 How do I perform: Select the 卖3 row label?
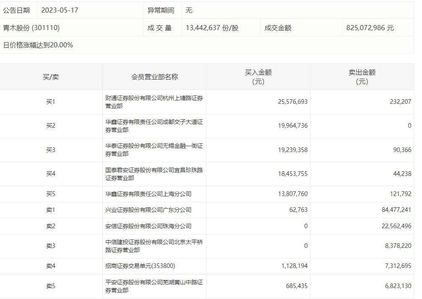[51, 246]
